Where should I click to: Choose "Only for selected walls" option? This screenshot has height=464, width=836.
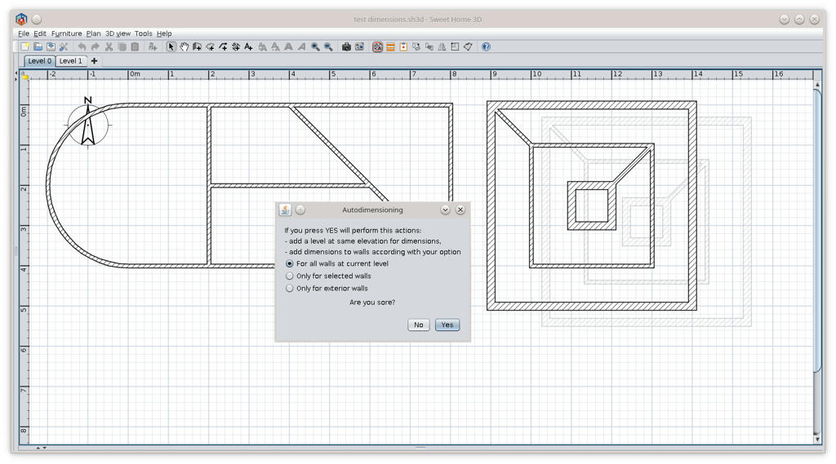click(290, 276)
